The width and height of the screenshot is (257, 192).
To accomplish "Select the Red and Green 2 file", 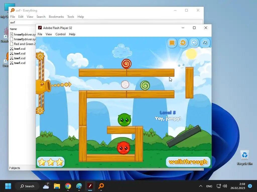I will click(23, 44).
